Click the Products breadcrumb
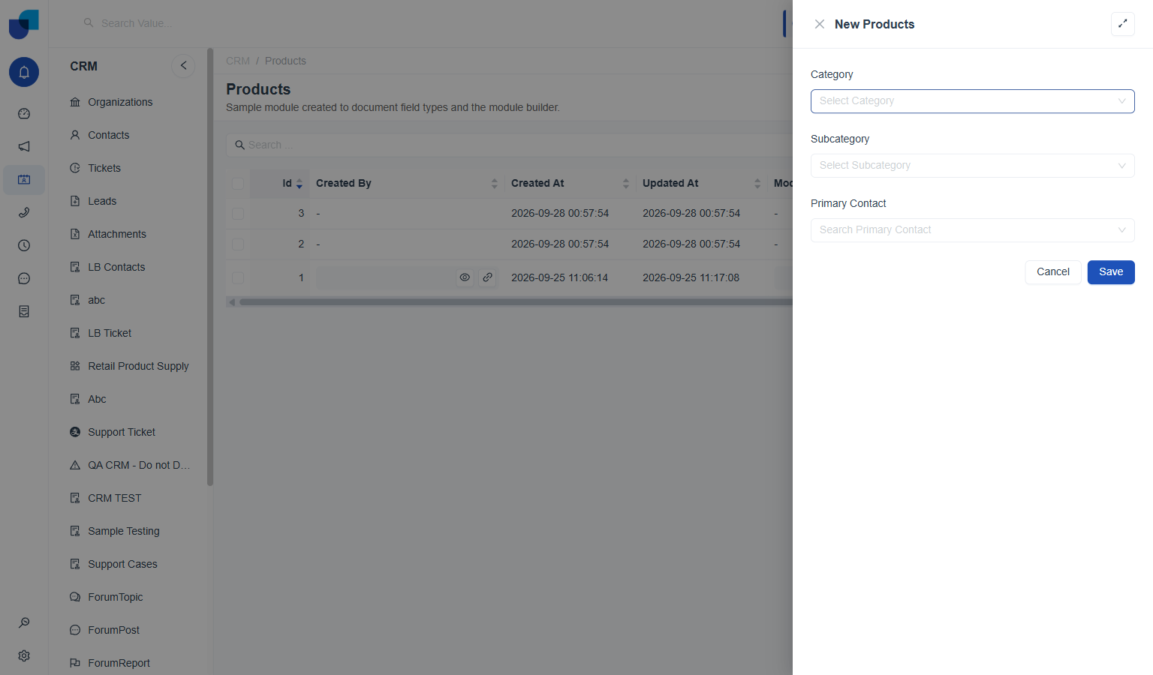Screen dimensions: 1153x675 (285, 61)
